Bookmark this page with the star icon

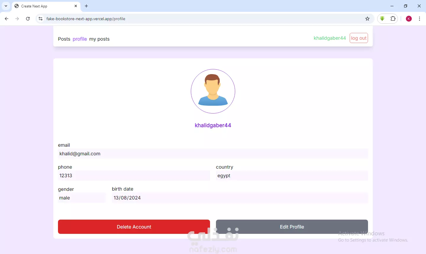pyautogui.click(x=367, y=19)
